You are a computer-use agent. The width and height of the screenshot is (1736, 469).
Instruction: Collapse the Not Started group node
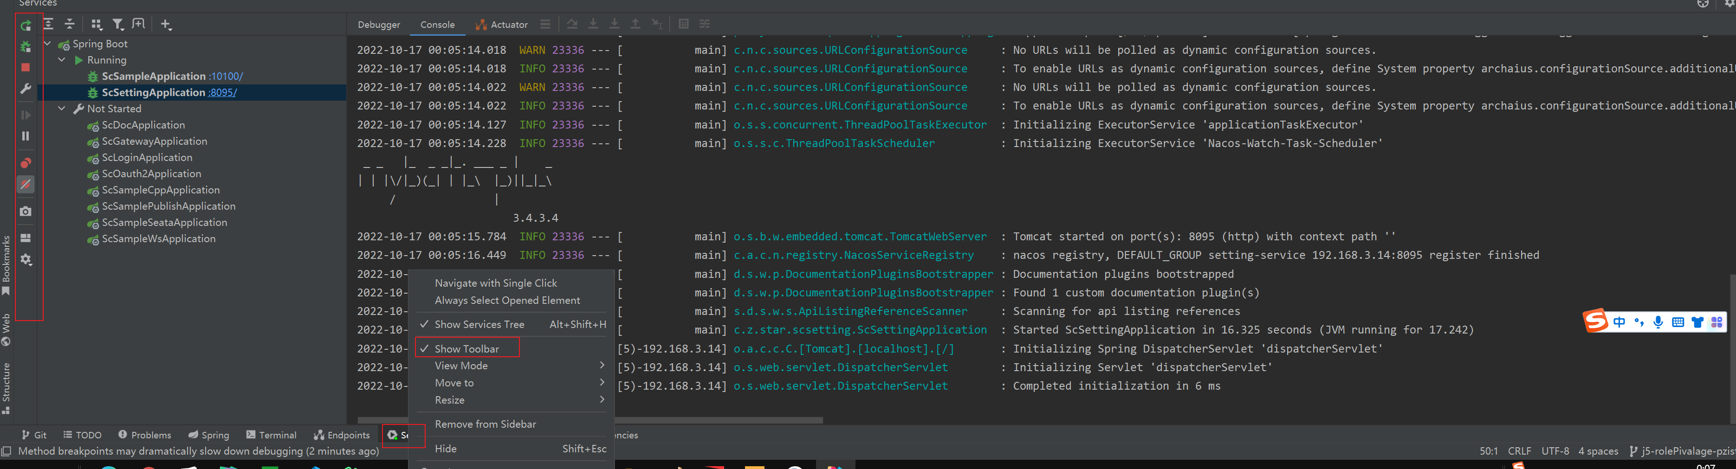click(x=62, y=108)
